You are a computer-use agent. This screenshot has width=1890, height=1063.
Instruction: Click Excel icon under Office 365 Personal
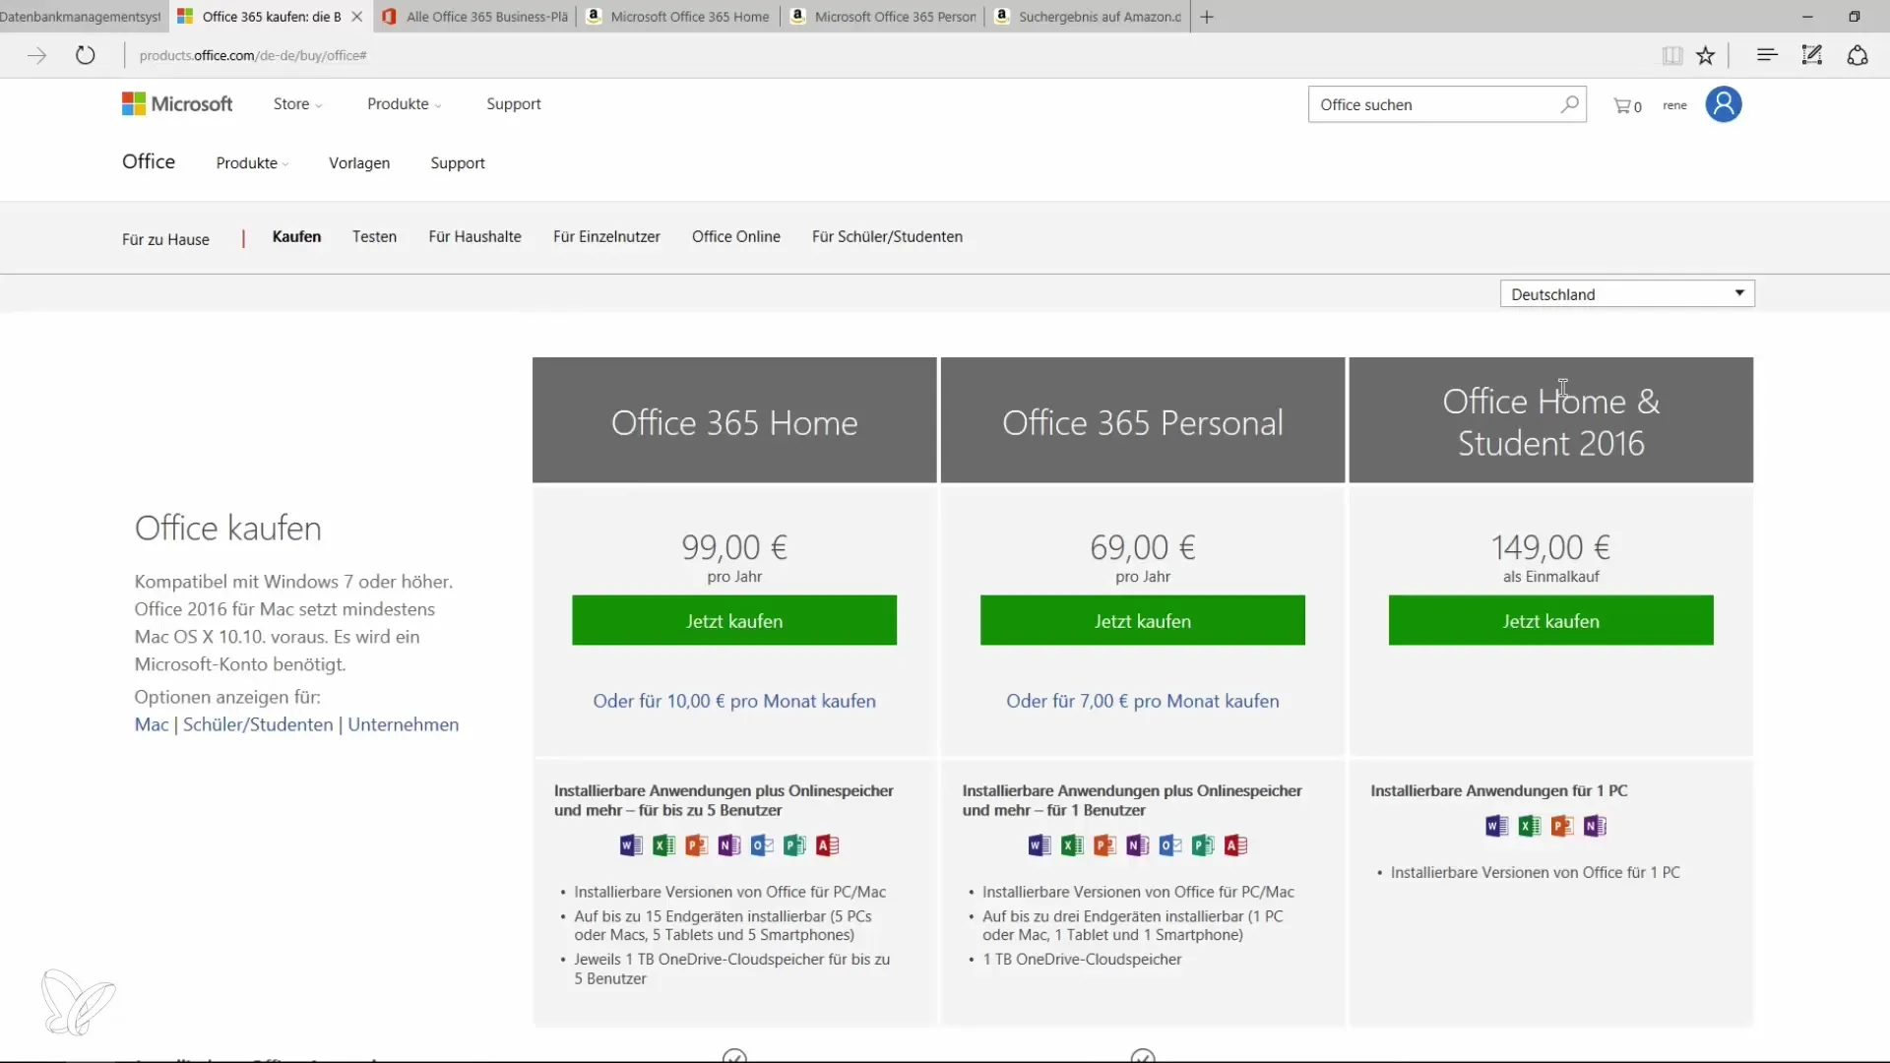pos(1072,845)
